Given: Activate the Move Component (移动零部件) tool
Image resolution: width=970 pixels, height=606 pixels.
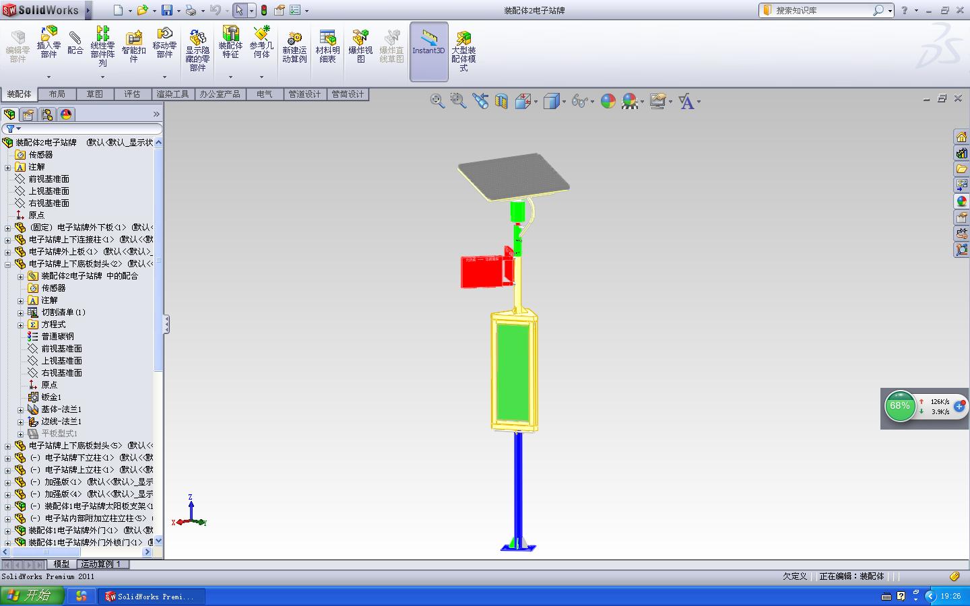Looking at the screenshot, I should click(x=164, y=42).
